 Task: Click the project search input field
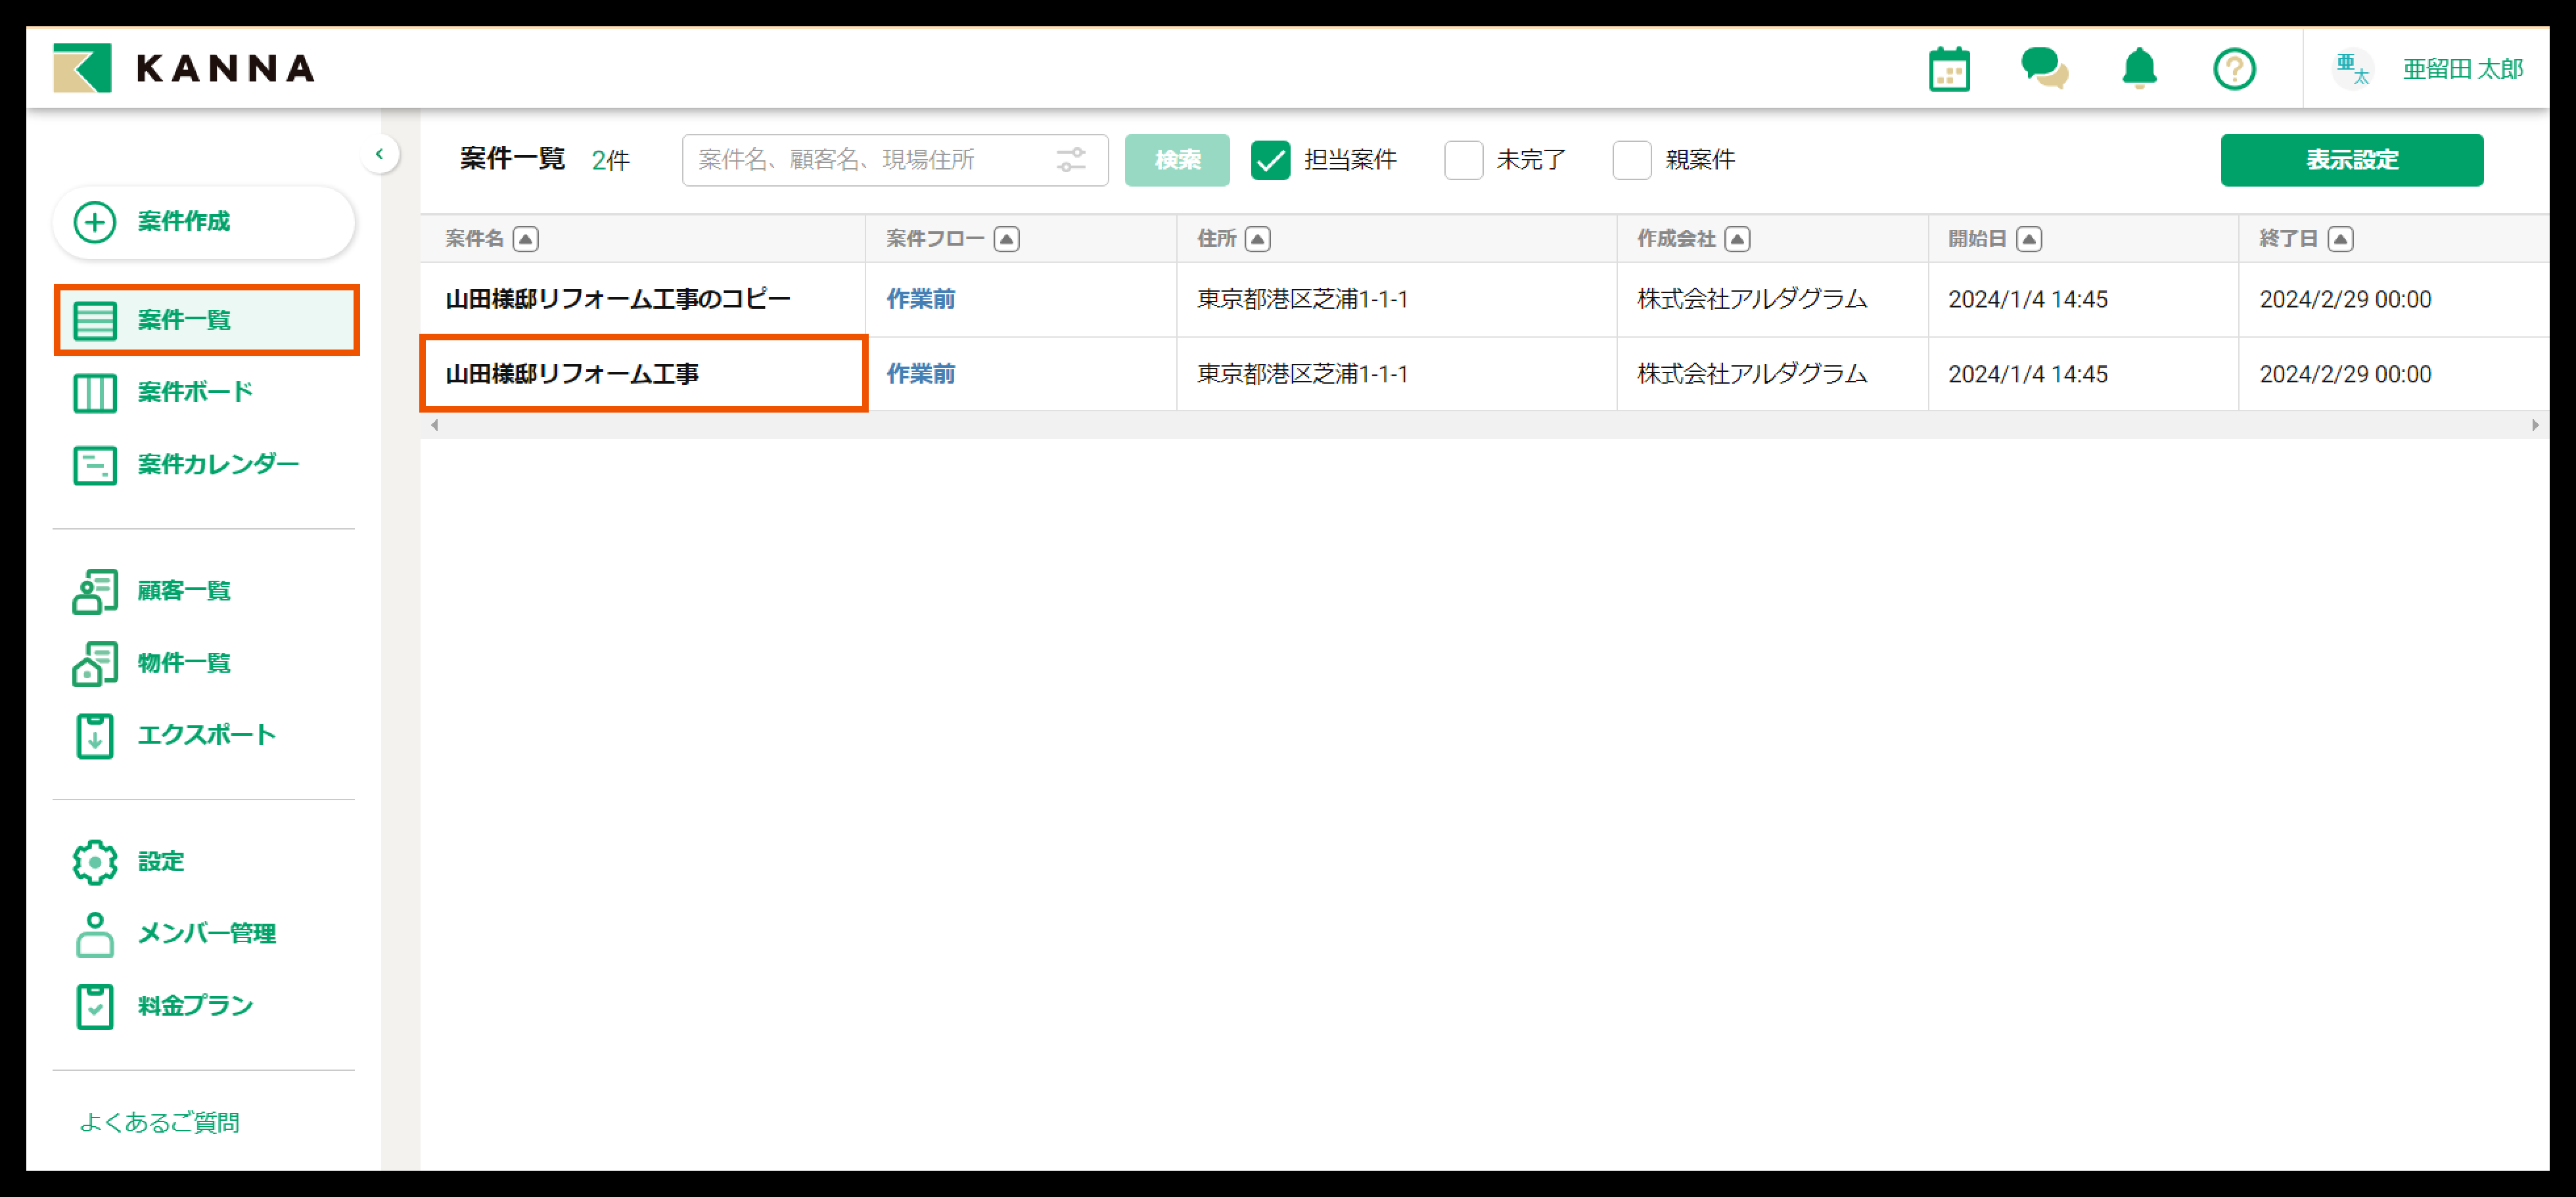coord(860,160)
